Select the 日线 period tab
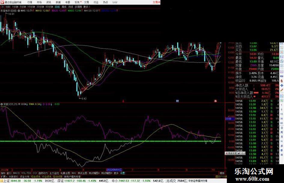The image size is (284, 183). pos(57,7)
